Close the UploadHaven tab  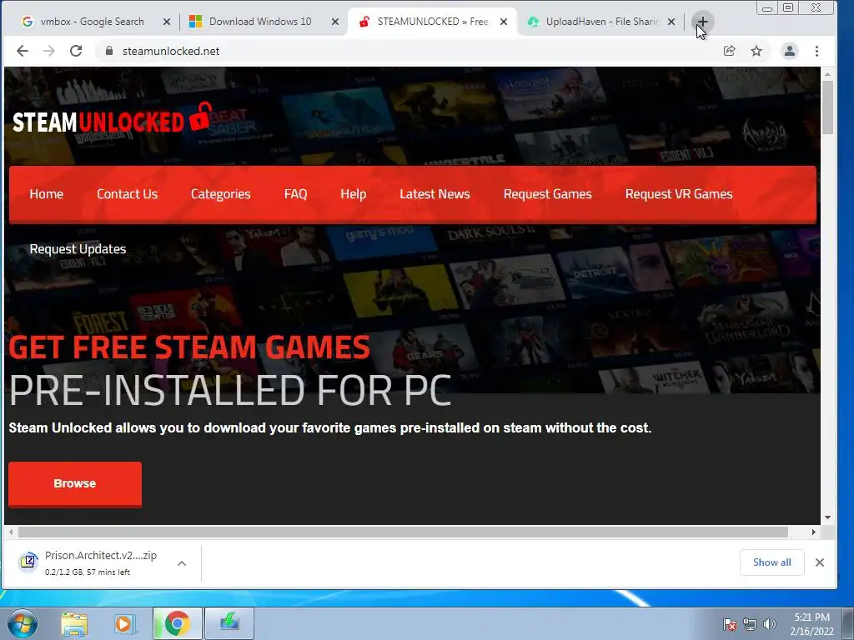671,22
